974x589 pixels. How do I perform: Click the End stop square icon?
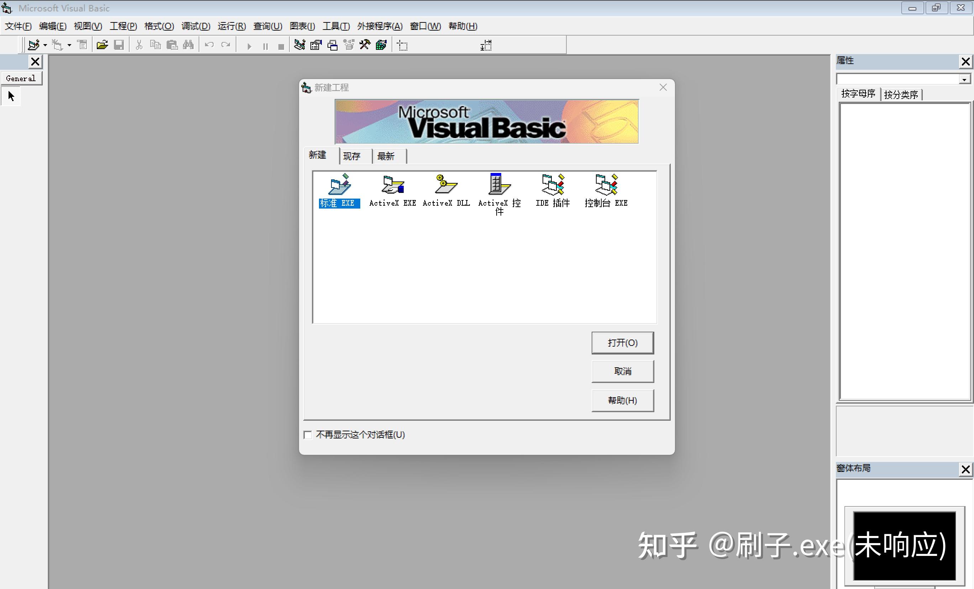click(x=281, y=47)
